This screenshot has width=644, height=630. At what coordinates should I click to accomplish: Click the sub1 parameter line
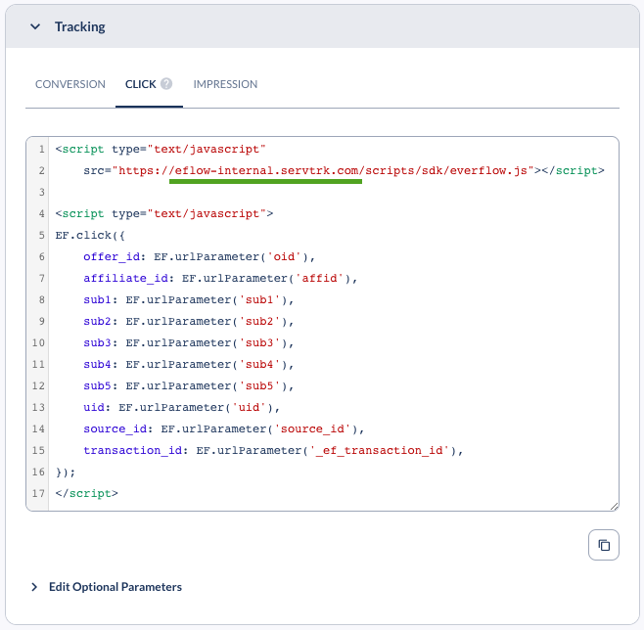point(189,300)
